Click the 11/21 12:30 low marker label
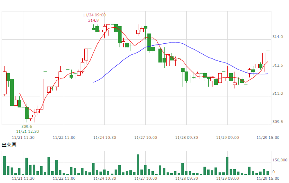289x183 pixels. click(27, 132)
